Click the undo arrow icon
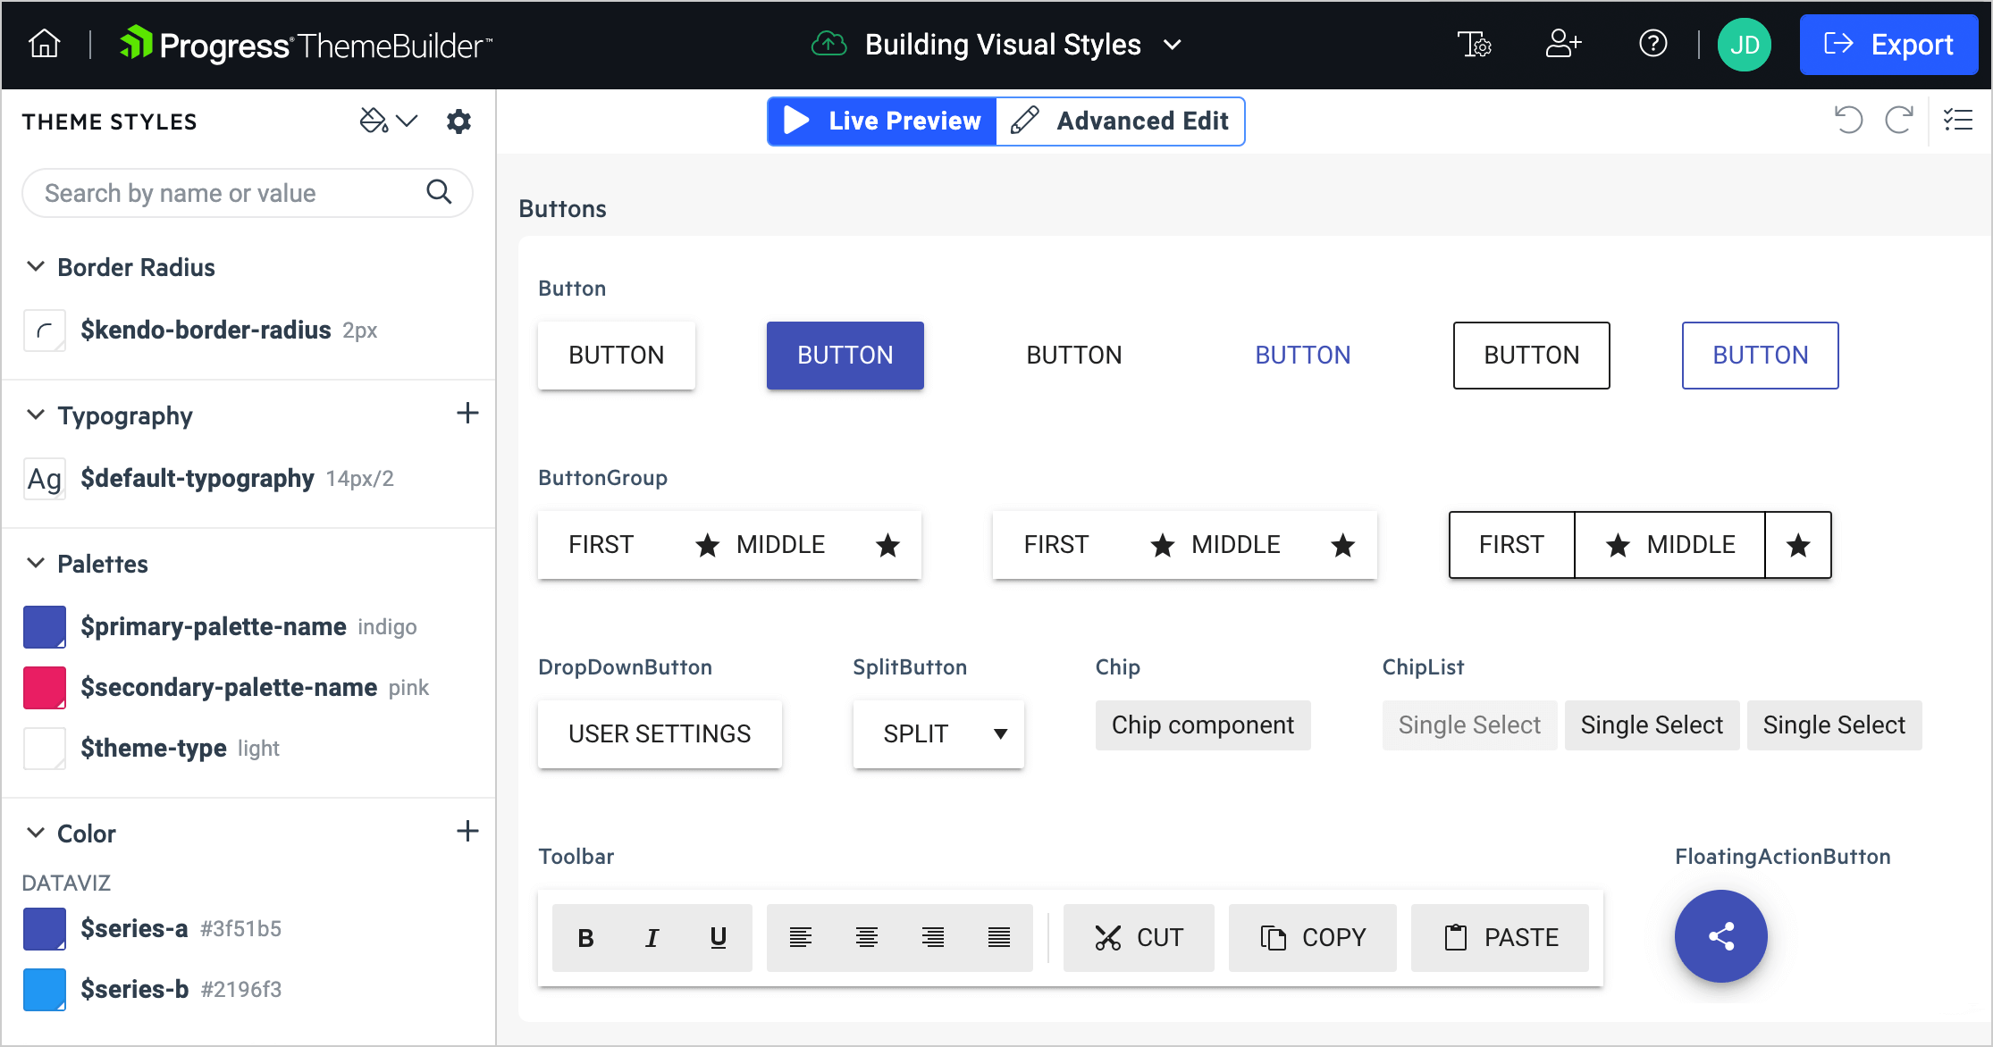 [1847, 120]
